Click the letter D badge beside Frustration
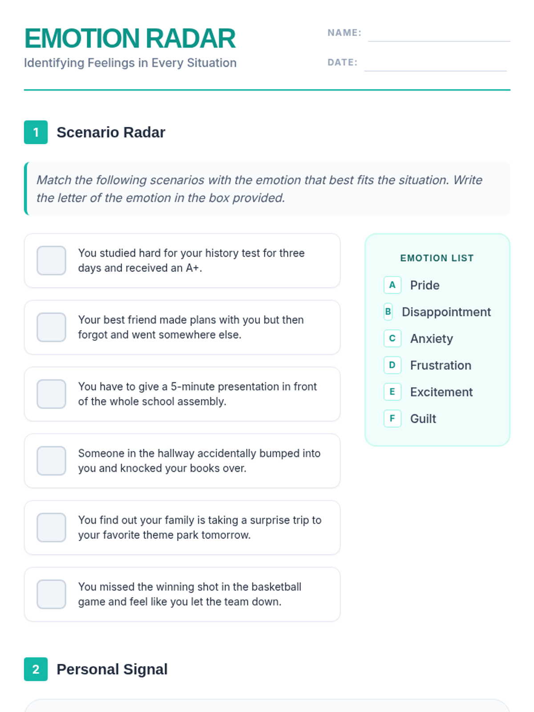The image size is (534, 712). click(x=392, y=365)
